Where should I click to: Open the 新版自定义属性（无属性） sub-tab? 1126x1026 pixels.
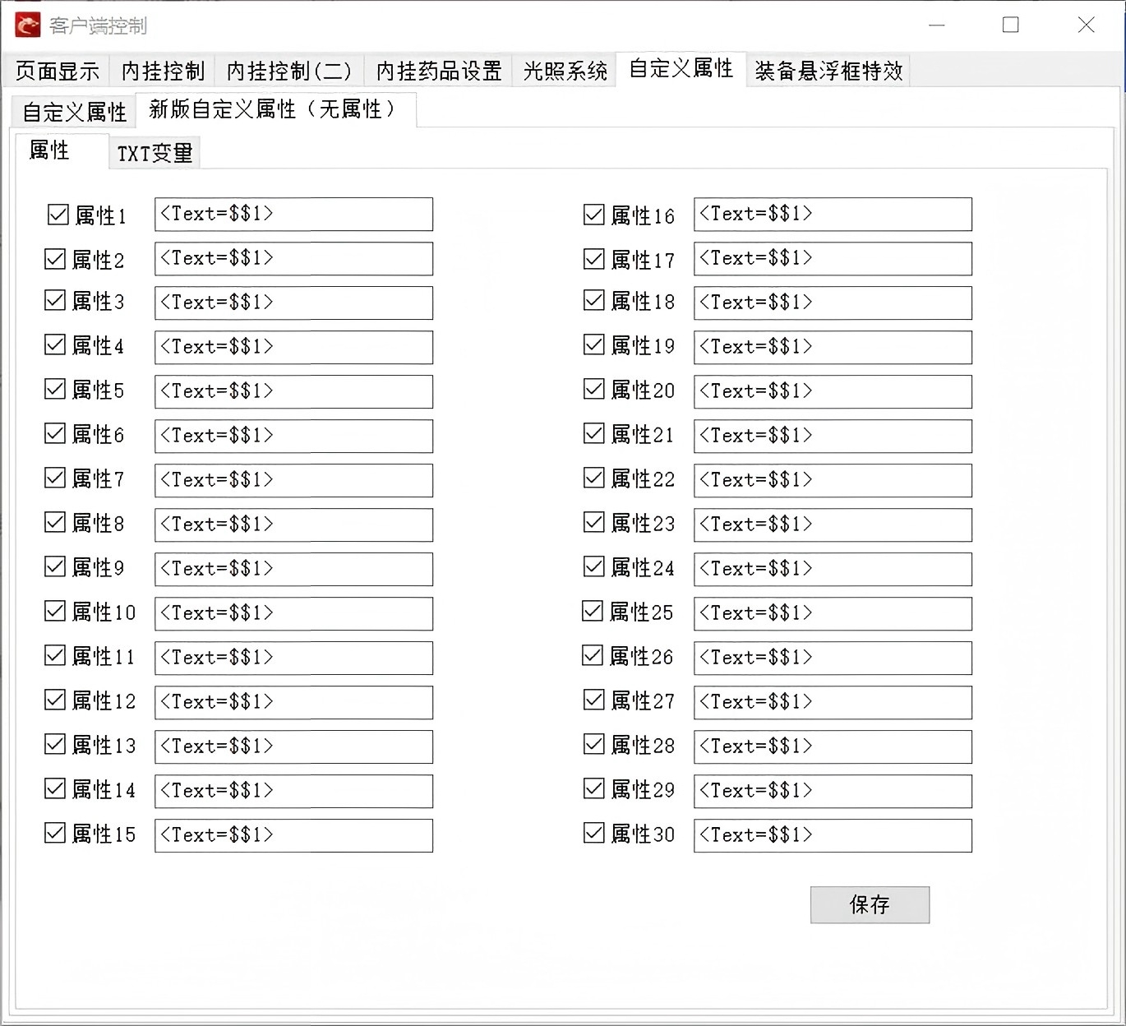pos(273,109)
